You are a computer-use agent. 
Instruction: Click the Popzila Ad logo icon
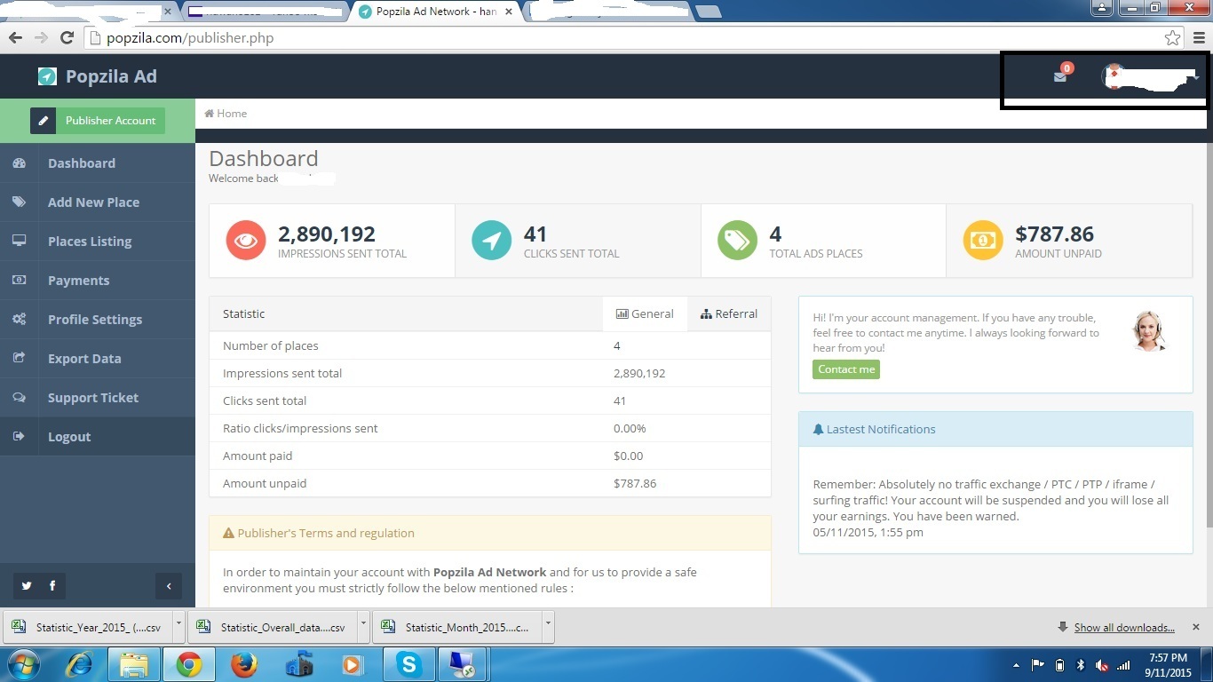click(x=47, y=76)
